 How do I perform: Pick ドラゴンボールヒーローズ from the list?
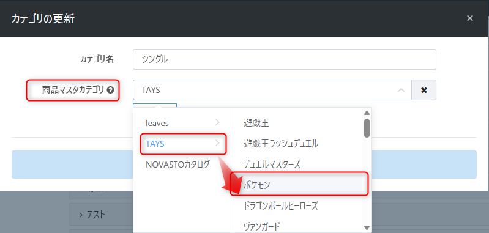tap(281, 205)
